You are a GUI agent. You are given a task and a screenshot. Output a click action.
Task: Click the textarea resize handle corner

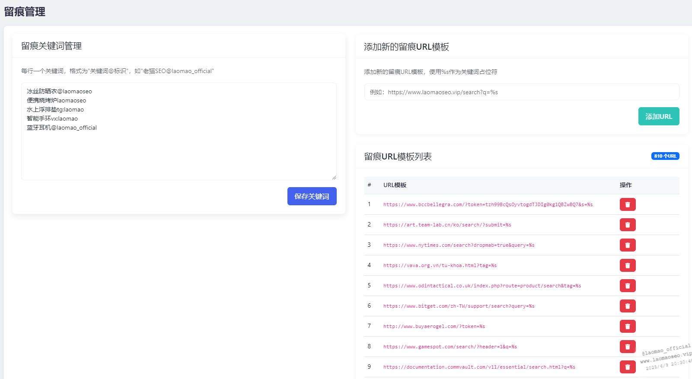(x=334, y=177)
